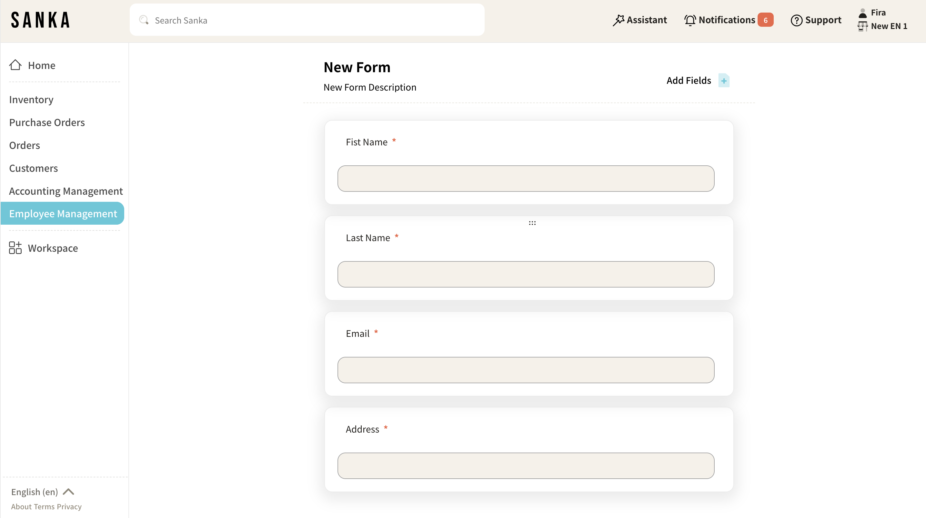Go to Purchase Orders section

pyautogui.click(x=47, y=122)
